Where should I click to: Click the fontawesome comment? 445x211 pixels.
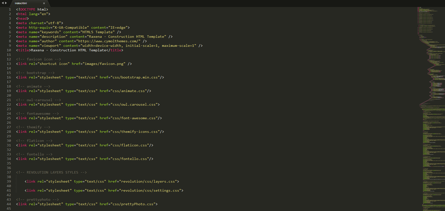(x=37, y=113)
